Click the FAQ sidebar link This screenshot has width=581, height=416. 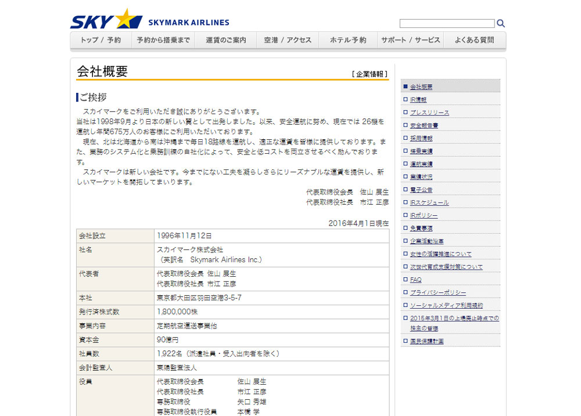(415, 280)
